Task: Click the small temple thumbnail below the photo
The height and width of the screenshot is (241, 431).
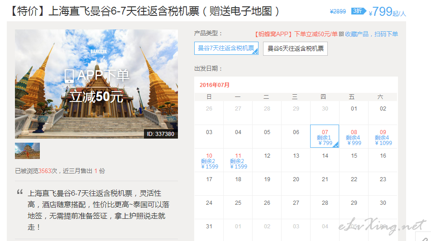Action: [x=27, y=151]
